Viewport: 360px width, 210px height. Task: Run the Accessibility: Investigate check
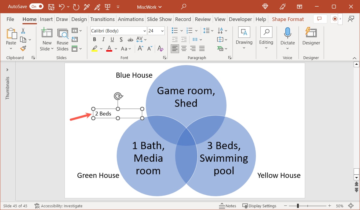coord(58,206)
